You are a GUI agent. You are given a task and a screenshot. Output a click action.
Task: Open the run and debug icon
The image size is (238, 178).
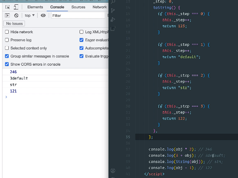click(x=113, y=19)
